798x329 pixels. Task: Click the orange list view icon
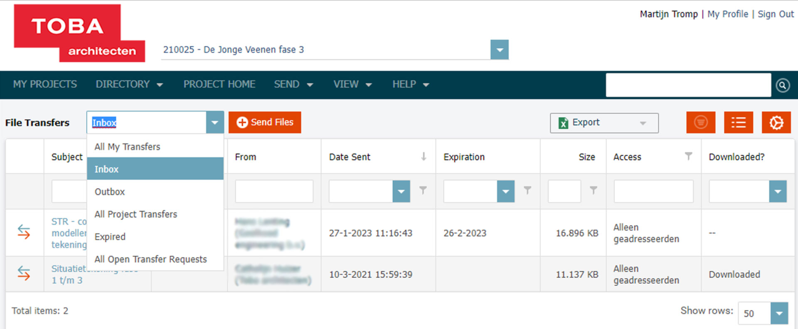tap(738, 123)
